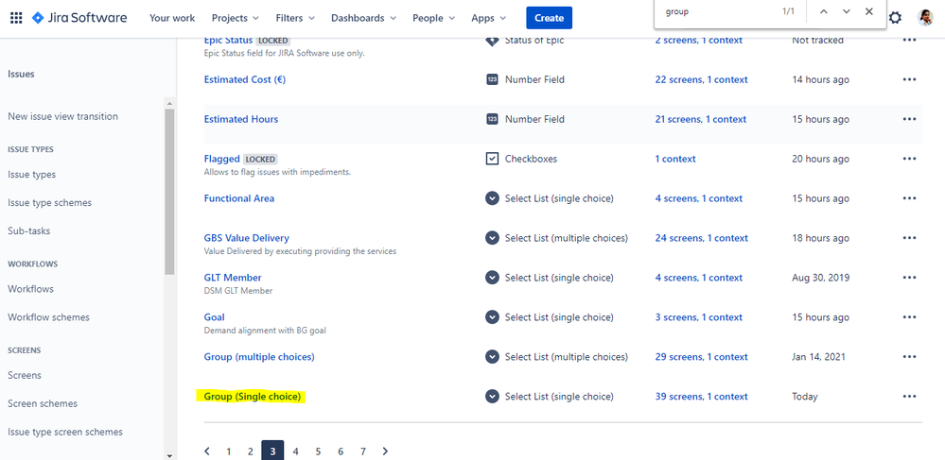Expand the Apps menu
Image resolution: width=945 pixels, height=460 pixels.
(x=489, y=18)
